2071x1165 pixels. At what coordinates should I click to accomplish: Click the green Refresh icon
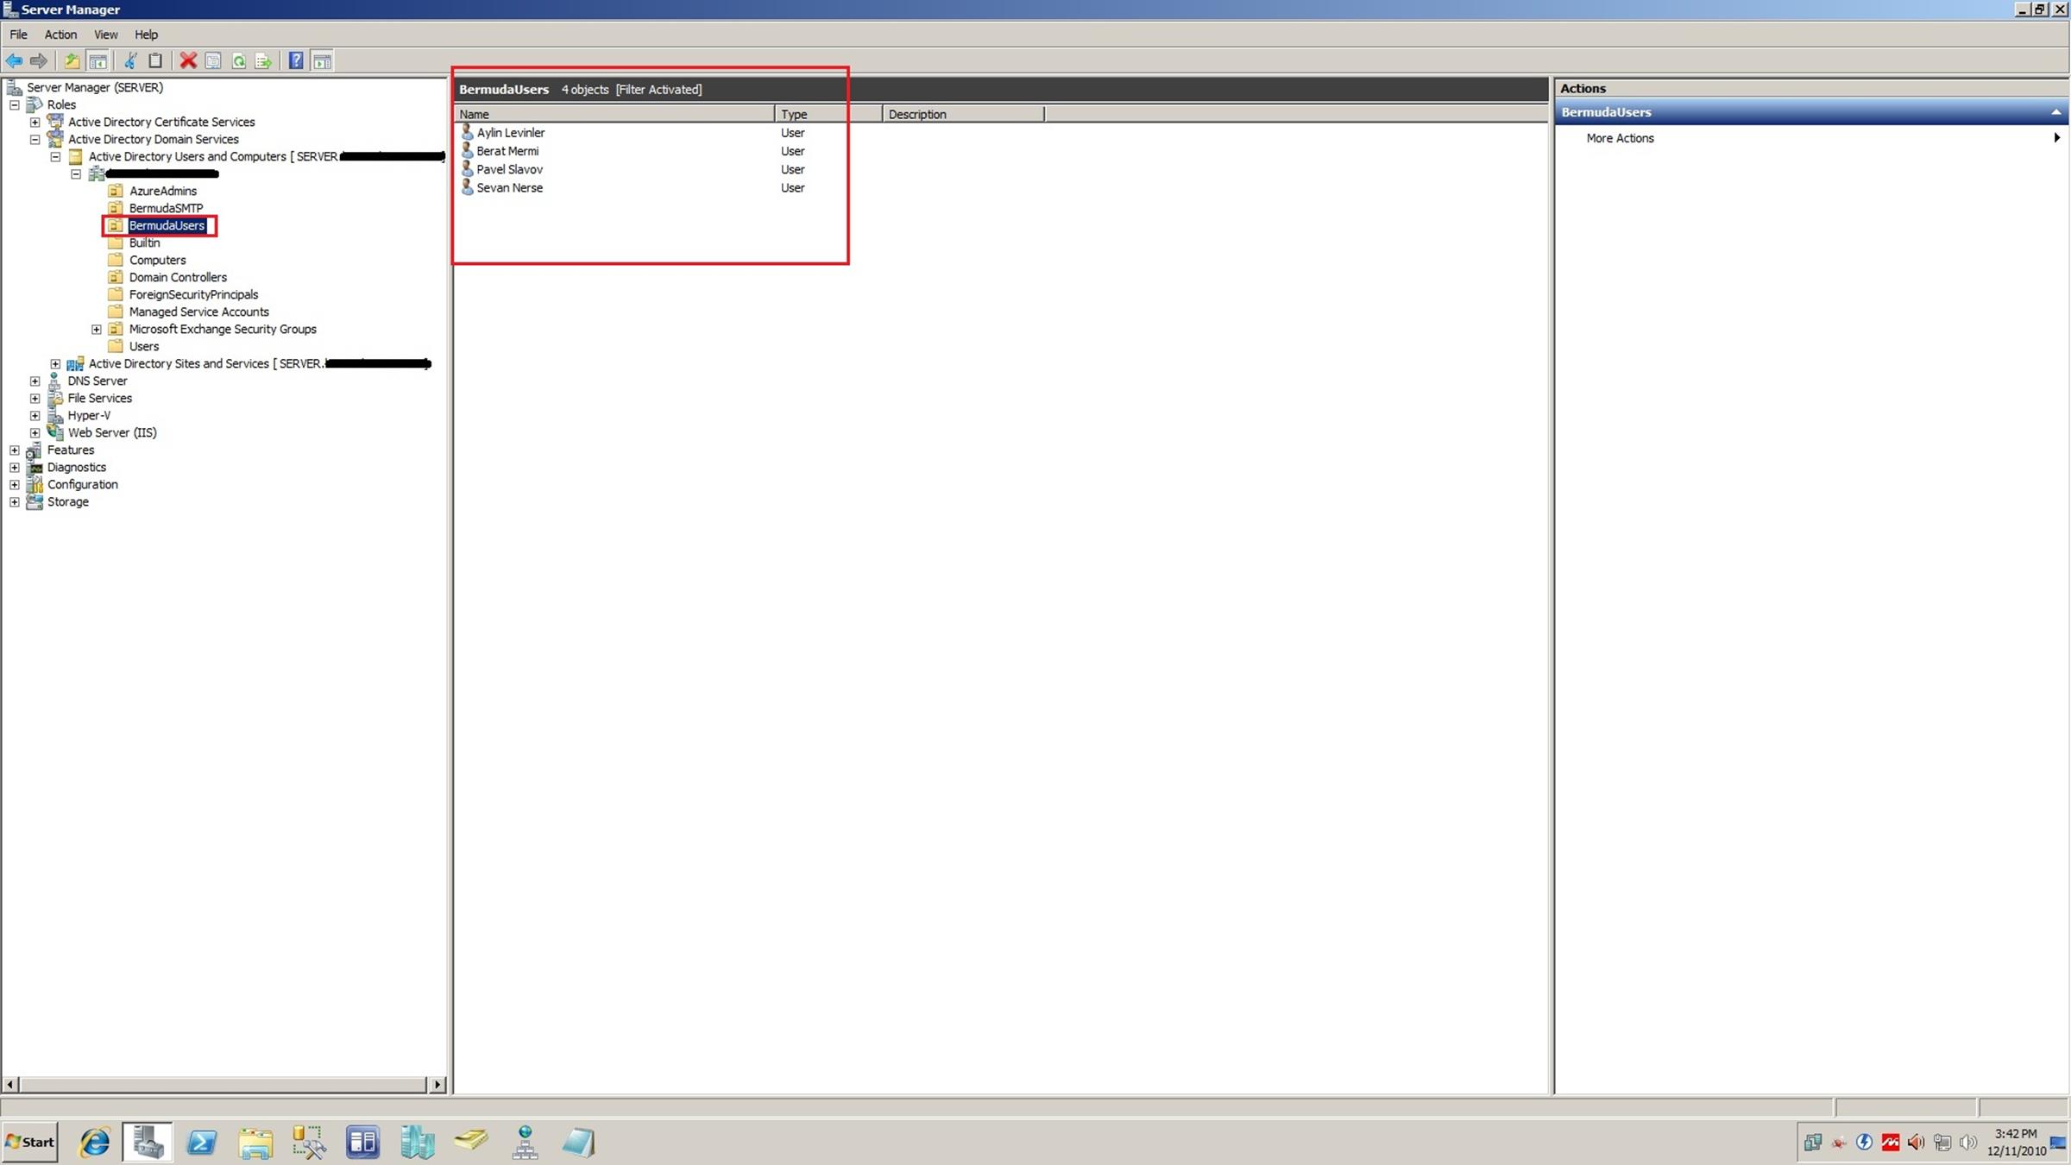[239, 60]
